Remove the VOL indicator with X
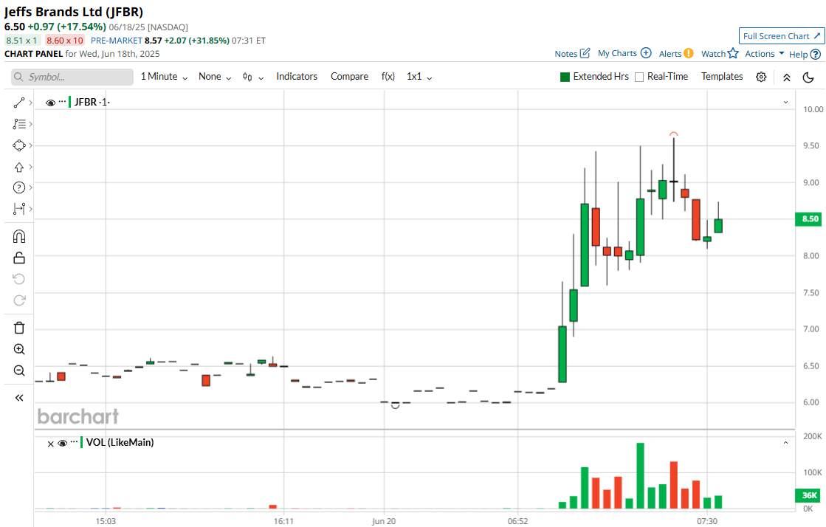This screenshot has height=527, width=826. 51,444
